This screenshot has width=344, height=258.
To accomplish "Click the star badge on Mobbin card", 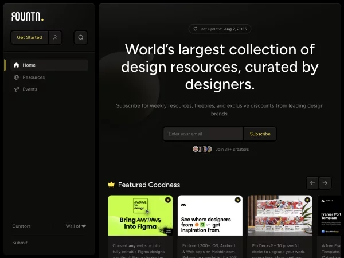I will [237, 200].
